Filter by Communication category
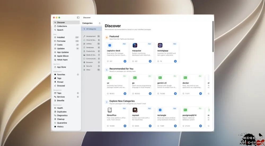The height and width of the screenshot is (146, 265). pyautogui.click(x=92, y=59)
